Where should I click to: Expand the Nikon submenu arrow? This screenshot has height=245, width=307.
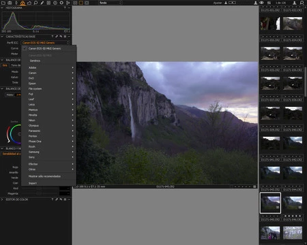click(73, 120)
